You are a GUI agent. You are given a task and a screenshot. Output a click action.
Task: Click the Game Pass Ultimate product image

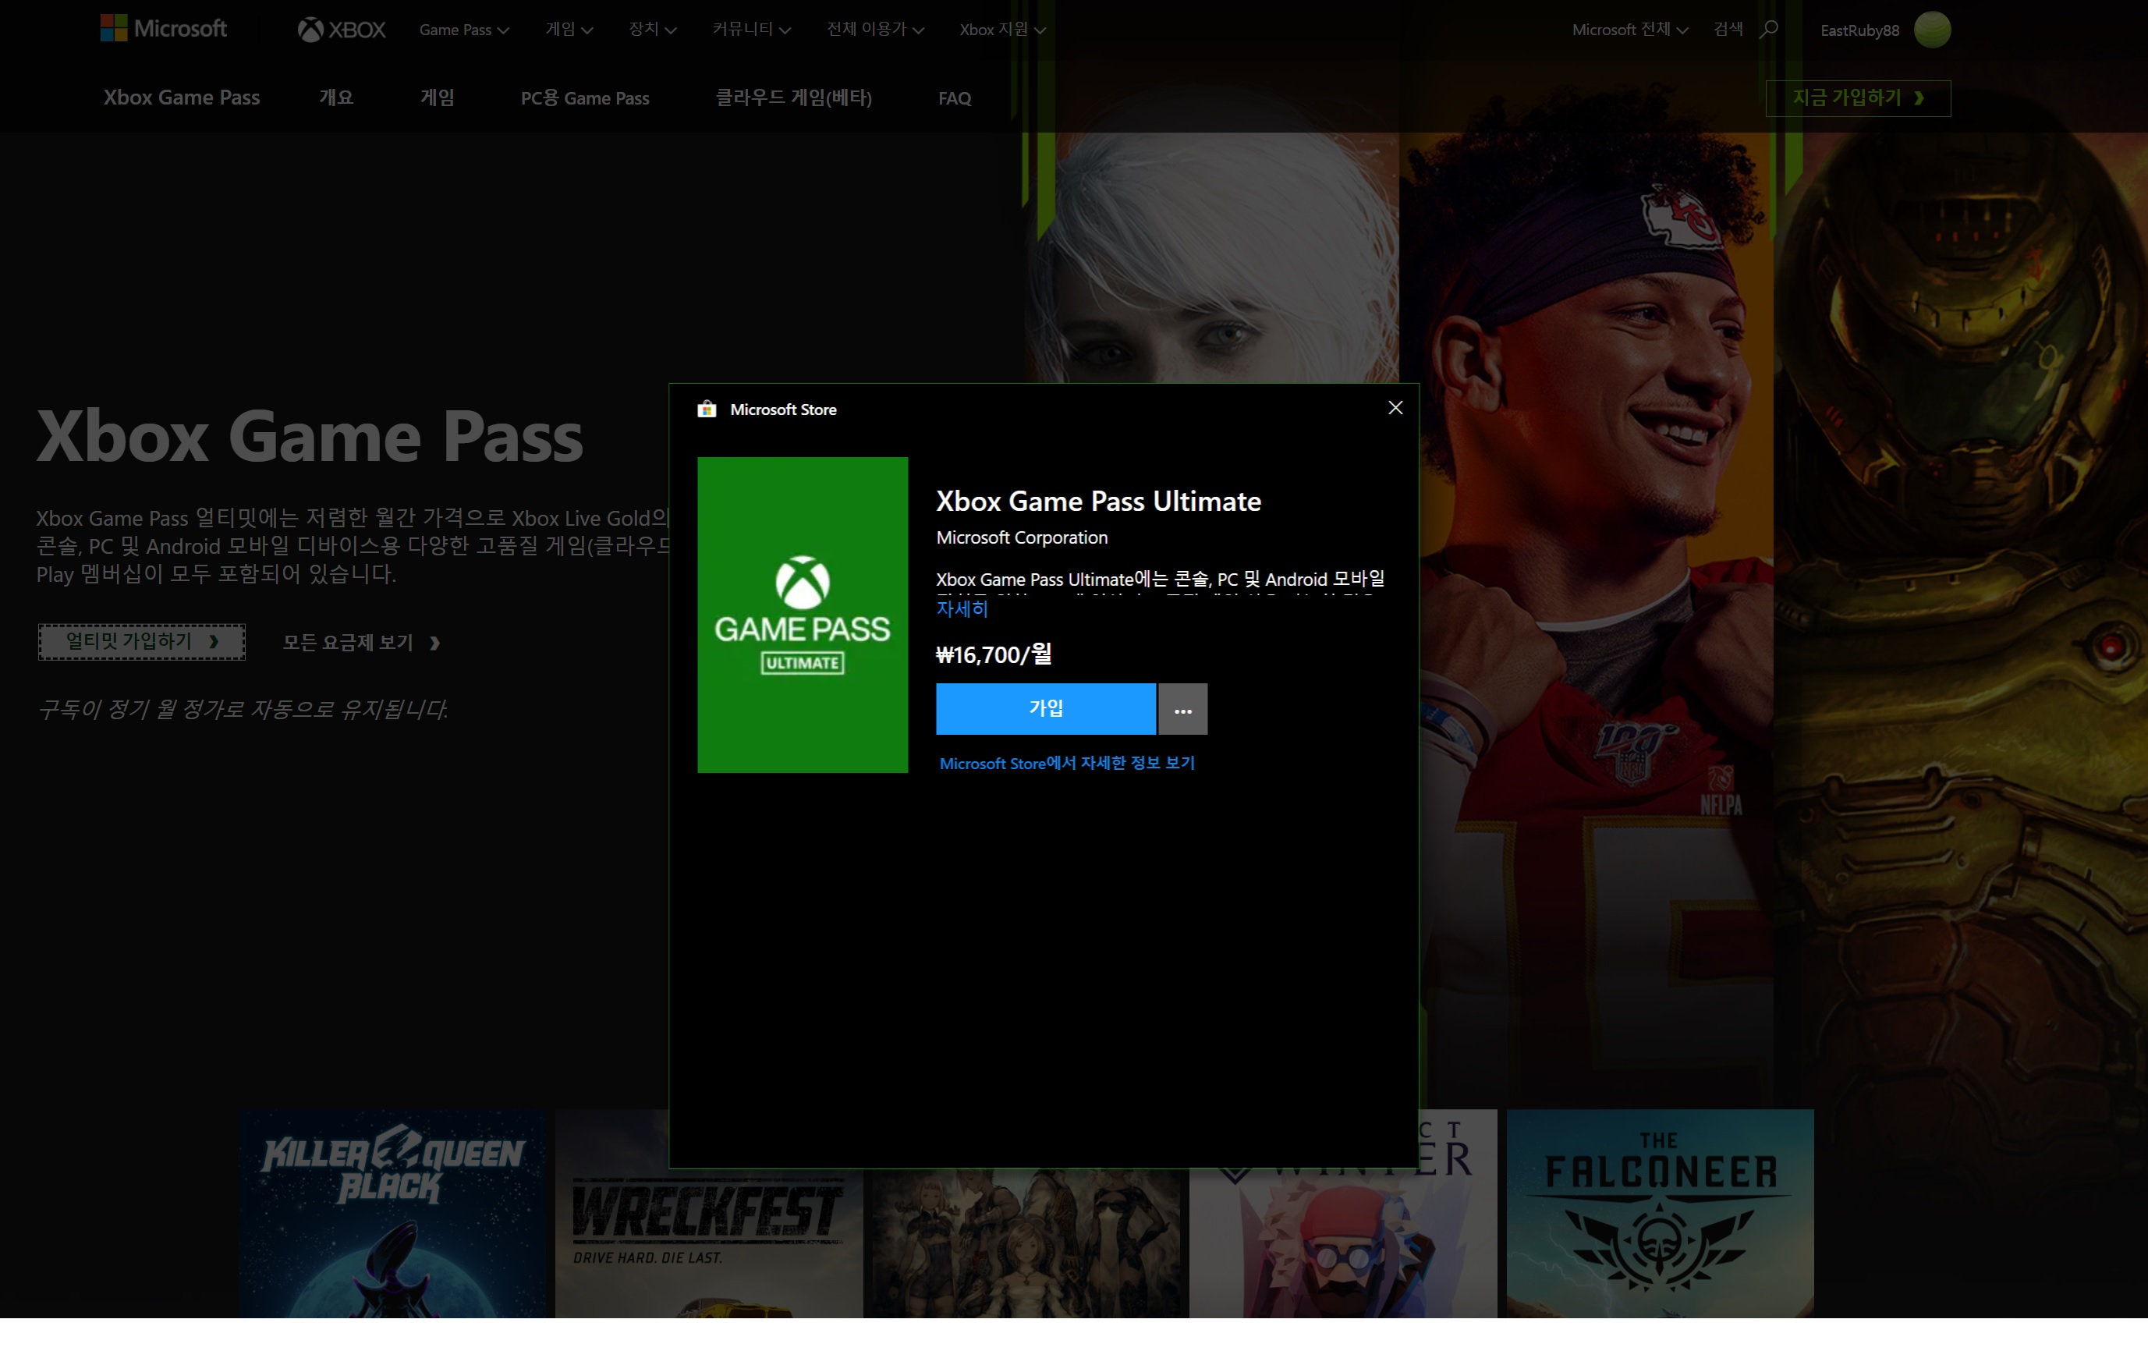[802, 615]
